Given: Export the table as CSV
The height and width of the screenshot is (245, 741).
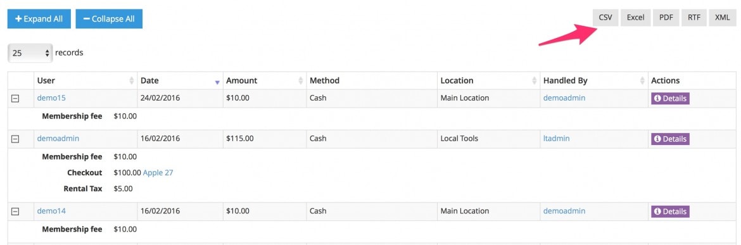Looking at the screenshot, I should point(605,18).
